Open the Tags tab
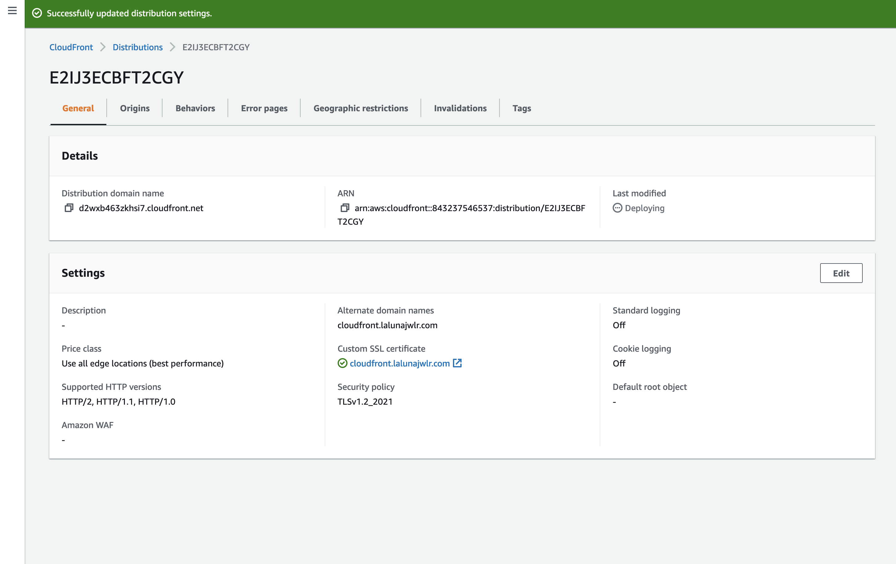This screenshot has width=896, height=564. pos(522,108)
